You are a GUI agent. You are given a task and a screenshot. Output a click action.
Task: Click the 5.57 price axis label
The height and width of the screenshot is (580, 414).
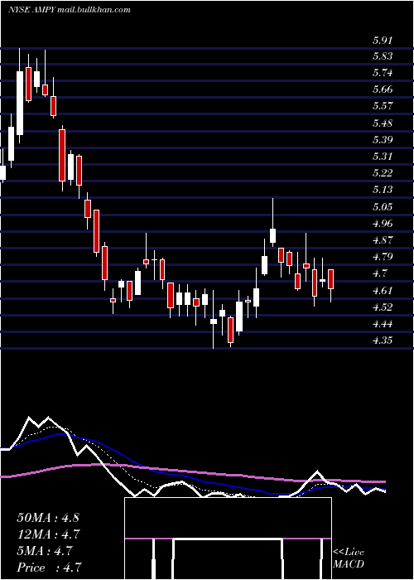coord(383,106)
